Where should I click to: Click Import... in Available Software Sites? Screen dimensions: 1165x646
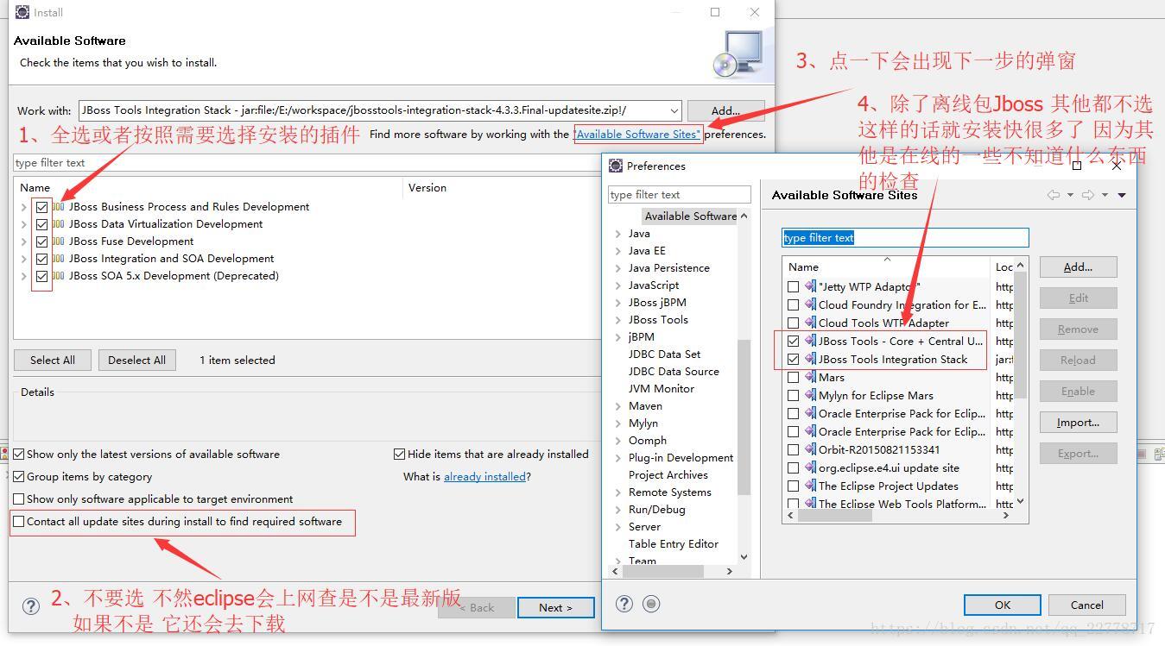[x=1078, y=422]
